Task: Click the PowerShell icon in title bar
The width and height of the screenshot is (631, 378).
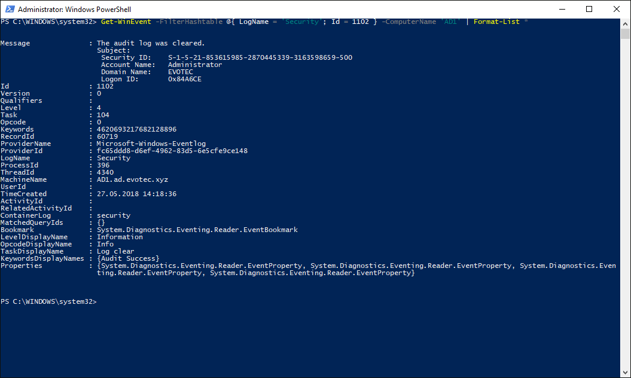Action: (x=9, y=9)
